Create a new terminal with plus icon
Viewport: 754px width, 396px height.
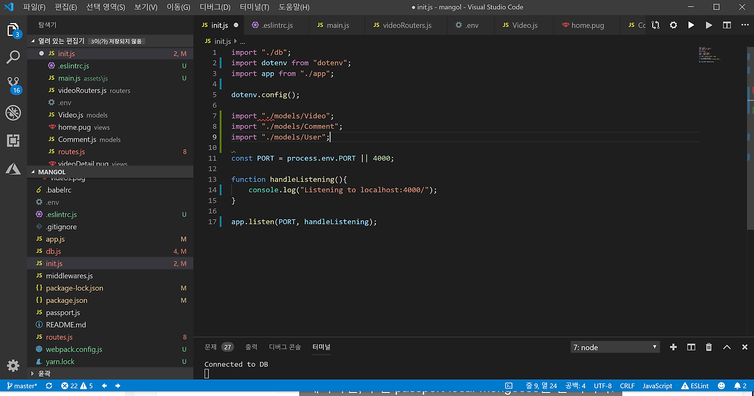click(673, 347)
